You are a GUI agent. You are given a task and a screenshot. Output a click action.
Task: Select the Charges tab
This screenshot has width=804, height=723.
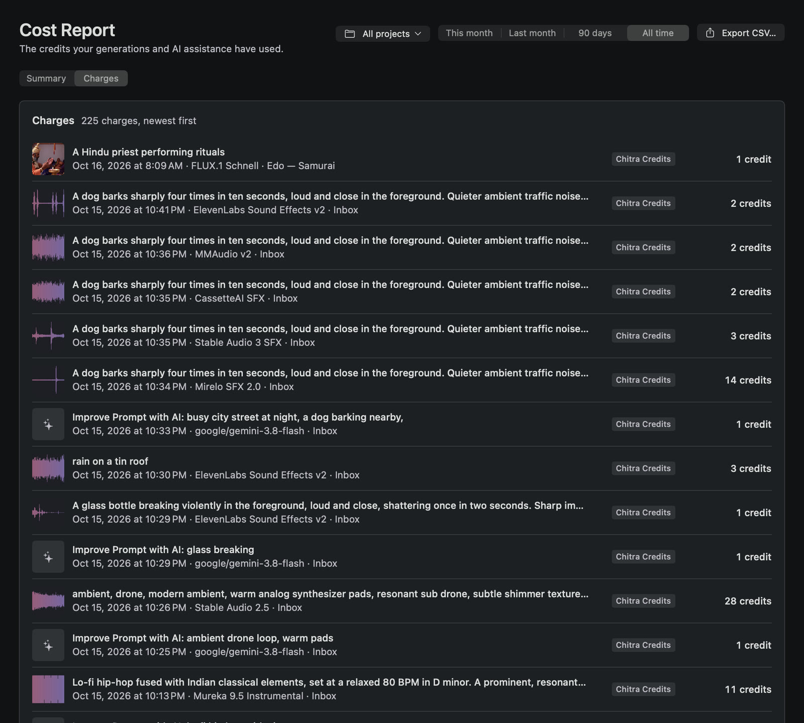[x=101, y=78]
